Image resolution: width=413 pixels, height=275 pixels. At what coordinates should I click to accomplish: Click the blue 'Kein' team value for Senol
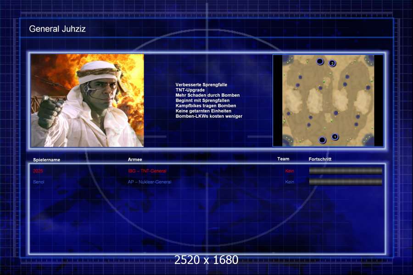290,182
